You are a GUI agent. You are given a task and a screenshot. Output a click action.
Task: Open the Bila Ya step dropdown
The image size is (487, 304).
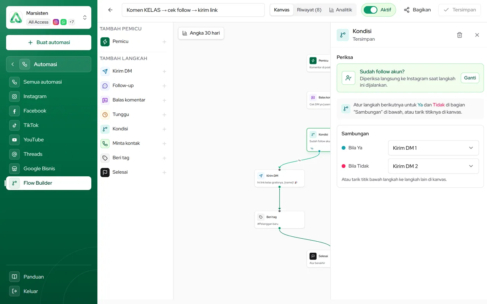click(x=433, y=148)
